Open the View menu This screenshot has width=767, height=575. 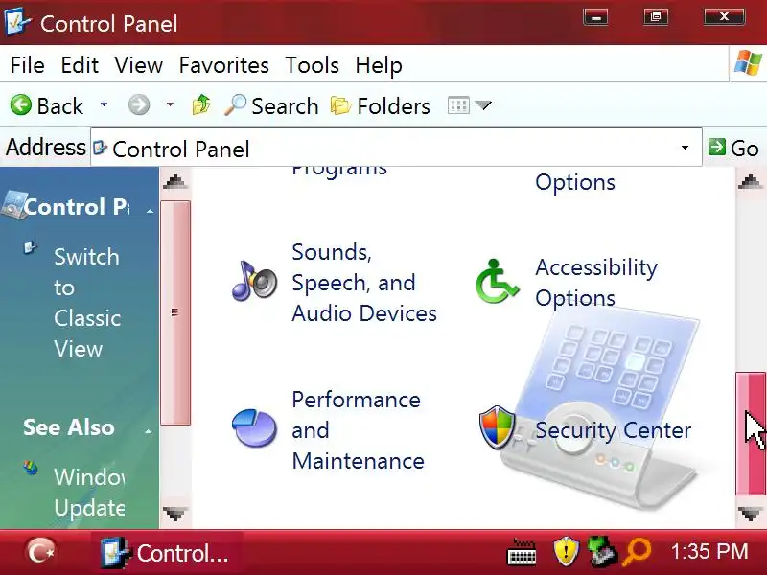[x=138, y=65]
